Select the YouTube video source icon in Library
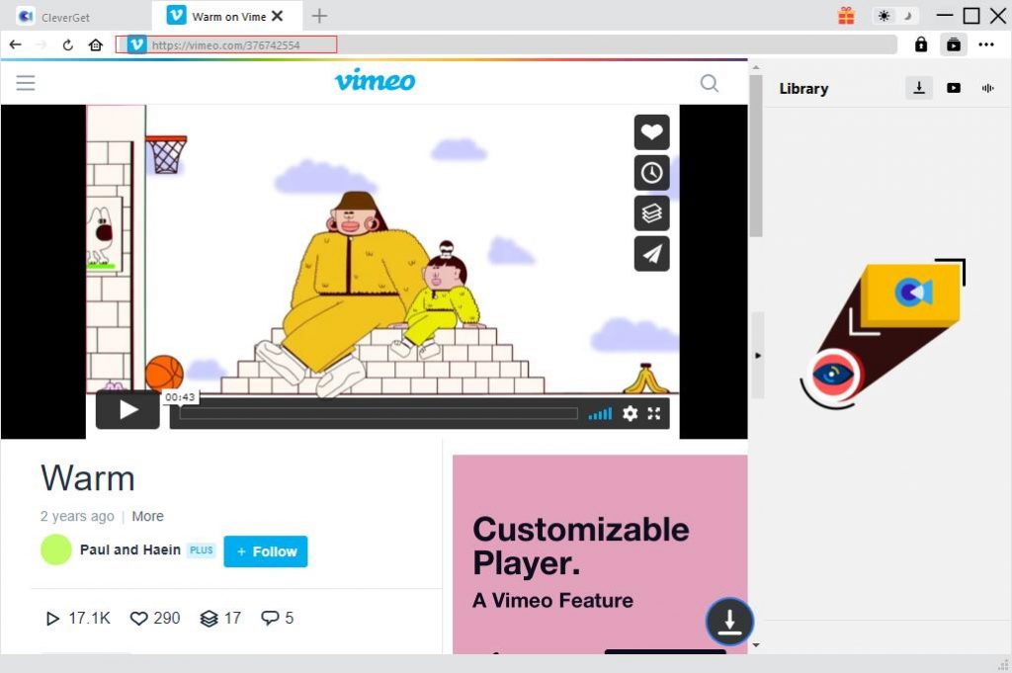1012x673 pixels. 953,88
